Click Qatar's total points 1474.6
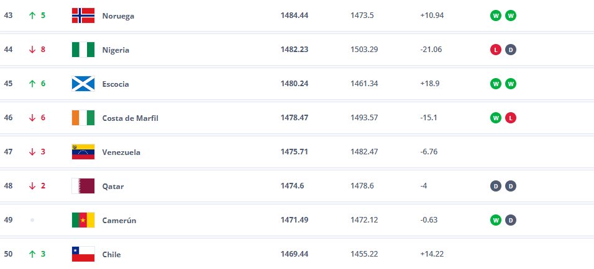 point(292,186)
